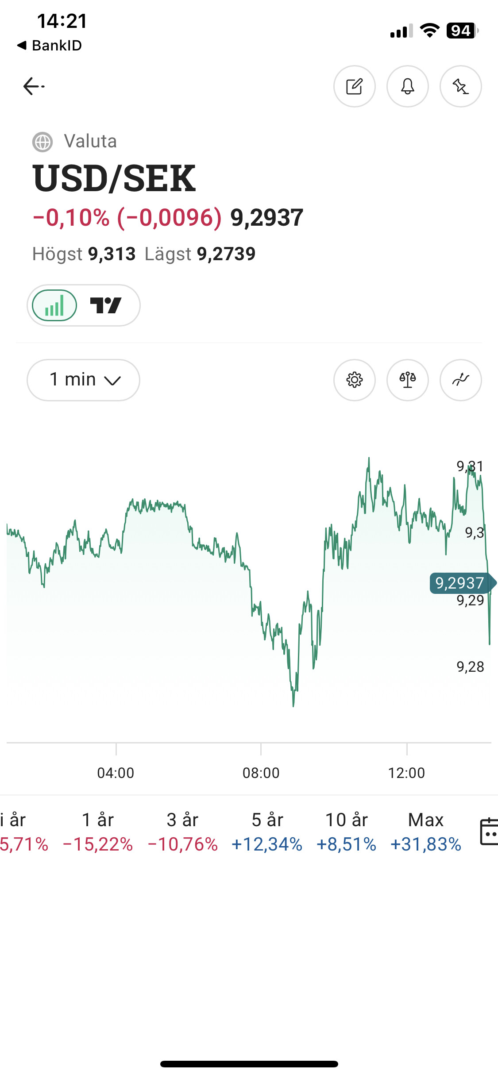Return to BankID app link
498x1078 pixels.
coord(50,45)
